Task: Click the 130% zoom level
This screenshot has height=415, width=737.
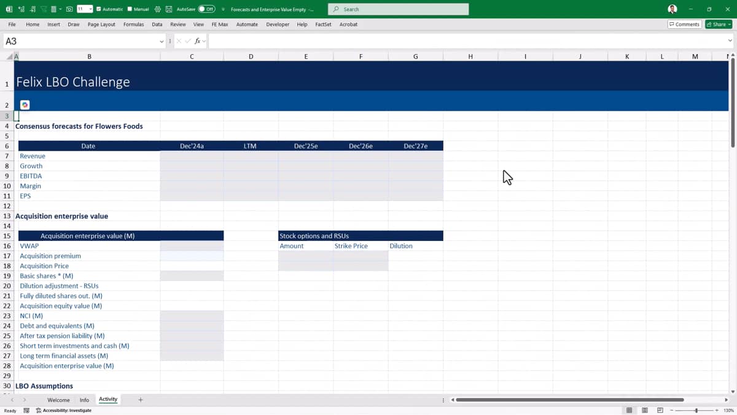Action: [x=729, y=410]
